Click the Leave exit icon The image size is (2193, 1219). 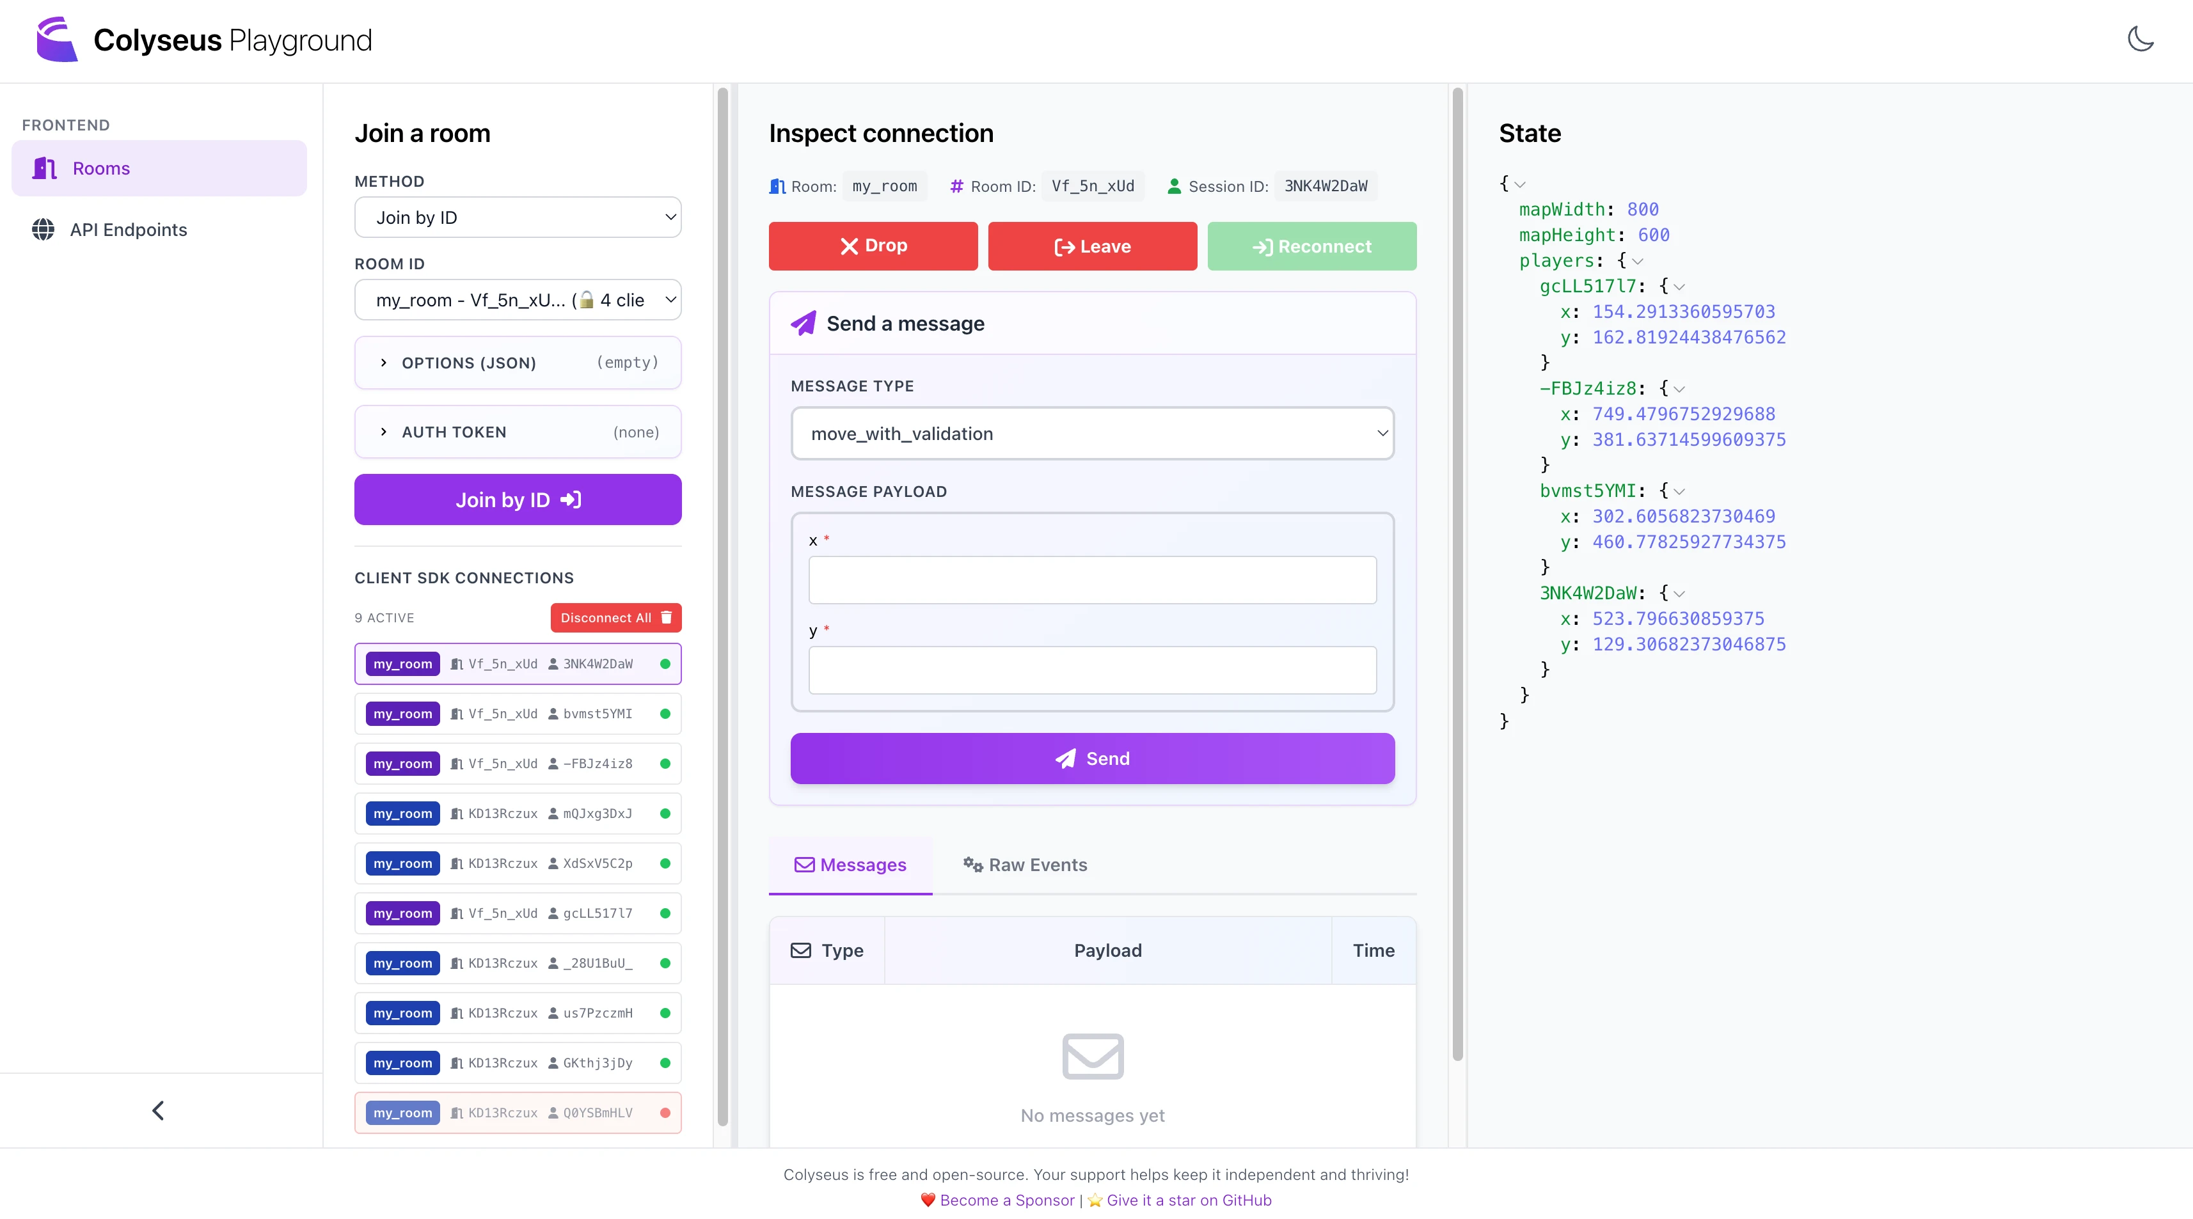point(1064,247)
